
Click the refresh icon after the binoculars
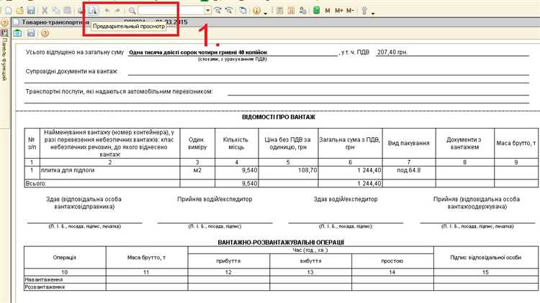(x=243, y=10)
